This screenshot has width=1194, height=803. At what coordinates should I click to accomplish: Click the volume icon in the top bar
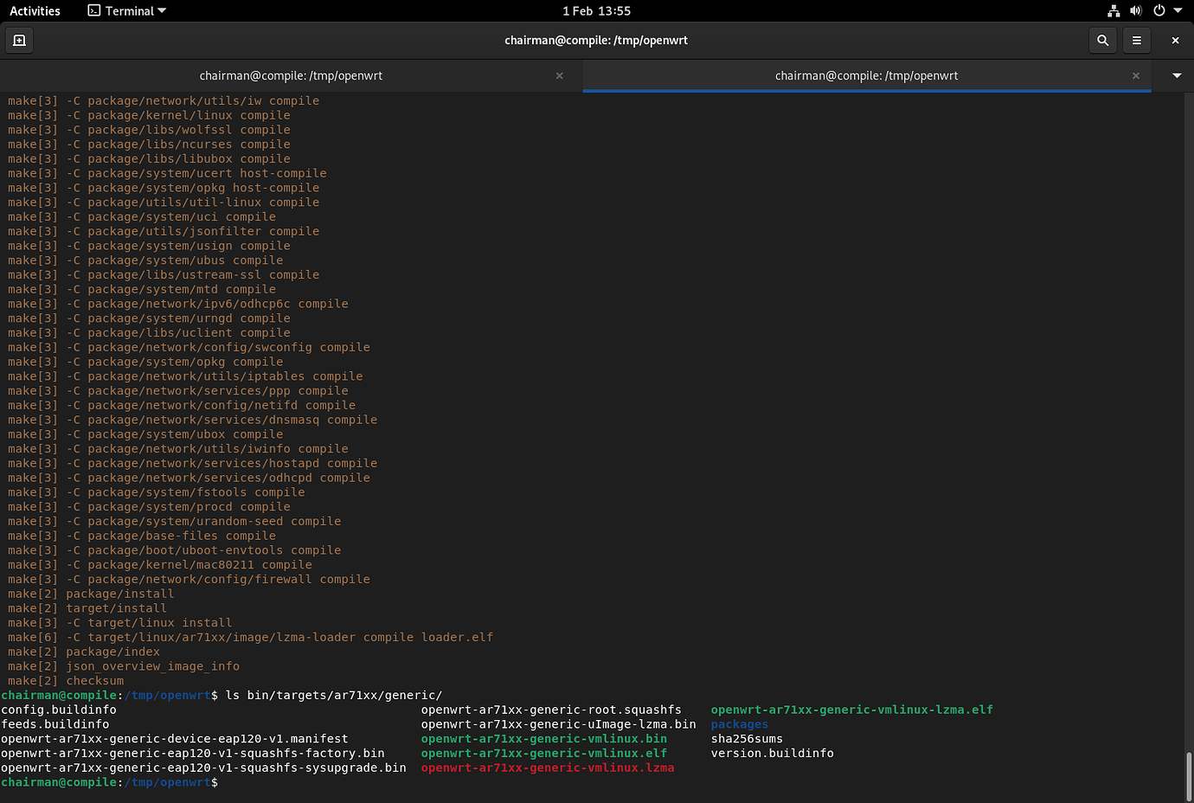point(1135,10)
